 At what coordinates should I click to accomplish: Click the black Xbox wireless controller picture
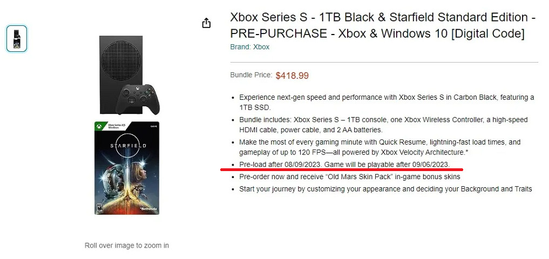139,99
